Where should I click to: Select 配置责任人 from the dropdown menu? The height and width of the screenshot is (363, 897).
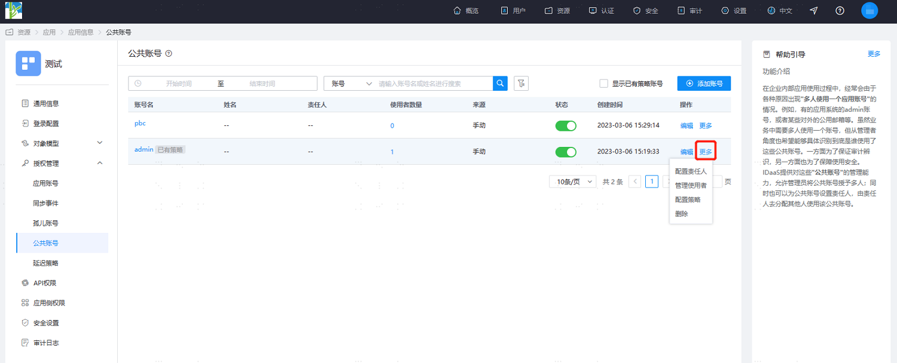tap(691, 171)
